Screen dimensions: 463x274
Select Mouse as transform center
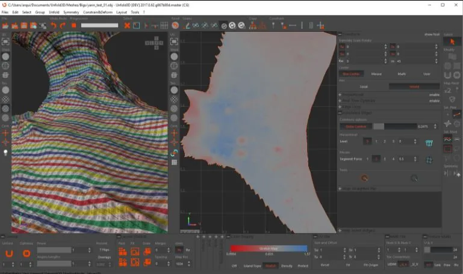point(376,74)
